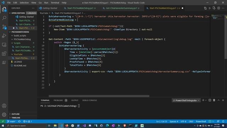The image size is (227, 128).
Task: Open Firefox from the taskbar
Action: click(67, 126)
